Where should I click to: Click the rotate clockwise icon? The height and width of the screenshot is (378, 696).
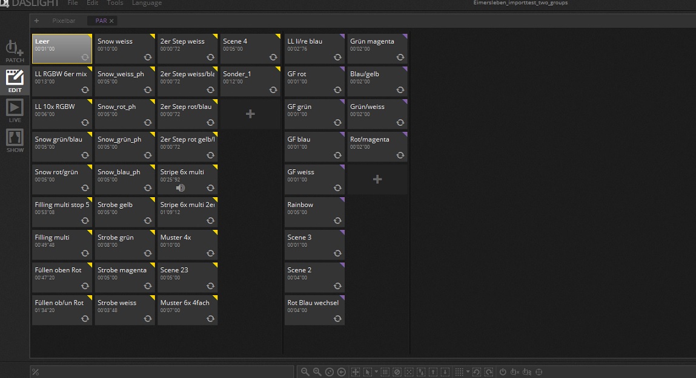[489, 372]
